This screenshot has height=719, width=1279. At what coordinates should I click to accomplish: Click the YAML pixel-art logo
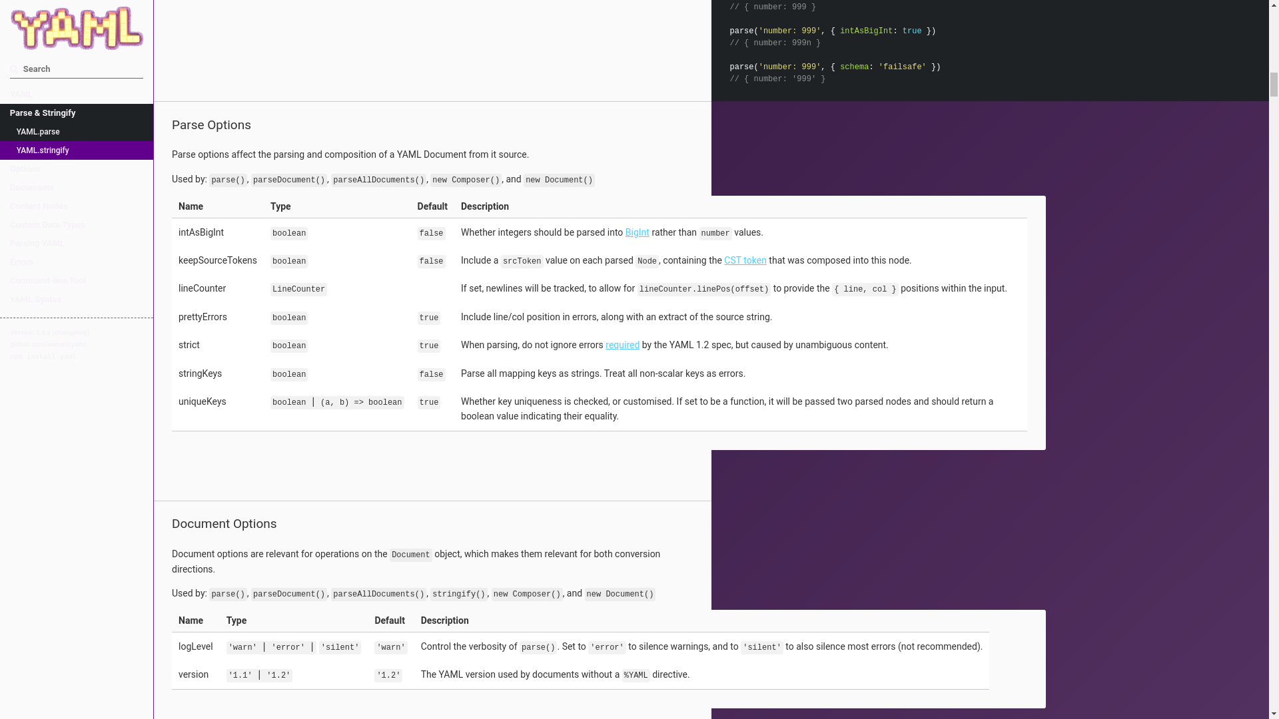pos(77,29)
